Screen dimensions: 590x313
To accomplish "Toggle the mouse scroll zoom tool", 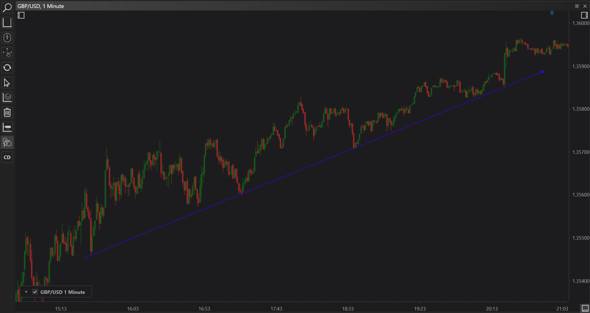I will click(x=7, y=38).
